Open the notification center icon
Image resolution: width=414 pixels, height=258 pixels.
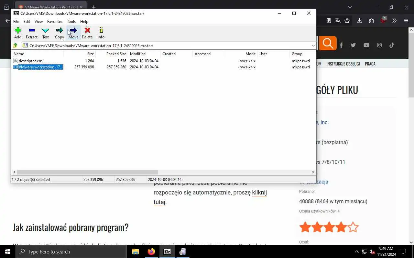pos(403,252)
